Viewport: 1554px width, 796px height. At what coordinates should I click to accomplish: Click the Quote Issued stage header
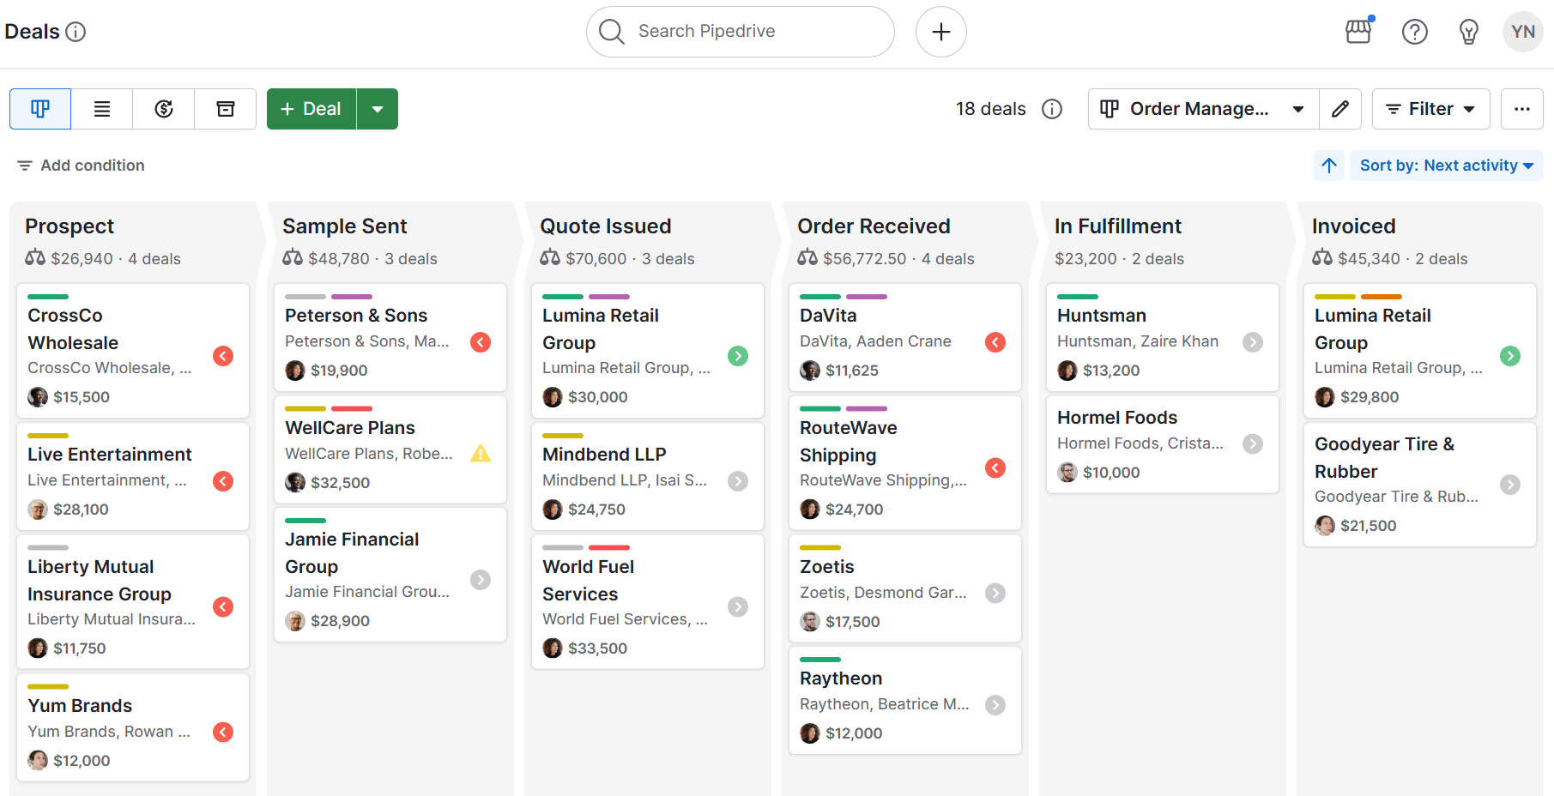pos(606,226)
